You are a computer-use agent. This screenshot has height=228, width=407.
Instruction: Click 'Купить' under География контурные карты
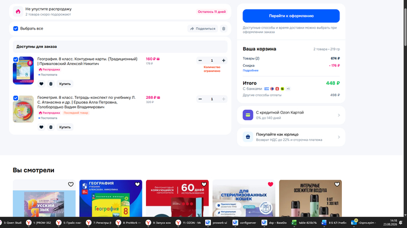point(65,84)
